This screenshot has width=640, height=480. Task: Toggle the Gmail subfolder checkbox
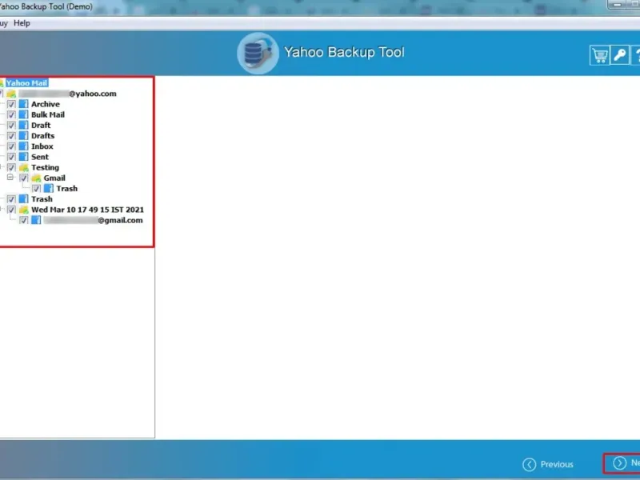(x=24, y=178)
